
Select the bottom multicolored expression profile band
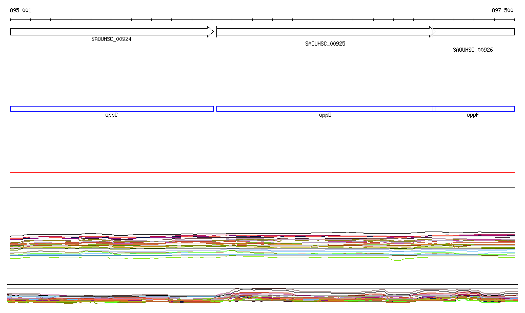(x=262, y=297)
